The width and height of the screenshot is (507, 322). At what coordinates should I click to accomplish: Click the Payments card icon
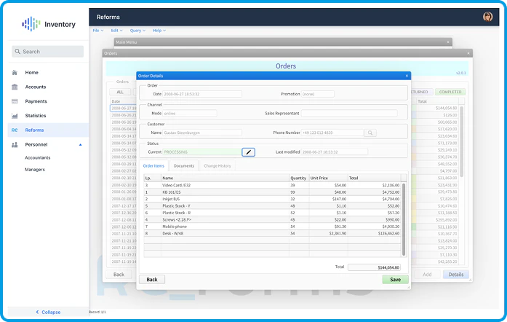(x=15, y=101)
